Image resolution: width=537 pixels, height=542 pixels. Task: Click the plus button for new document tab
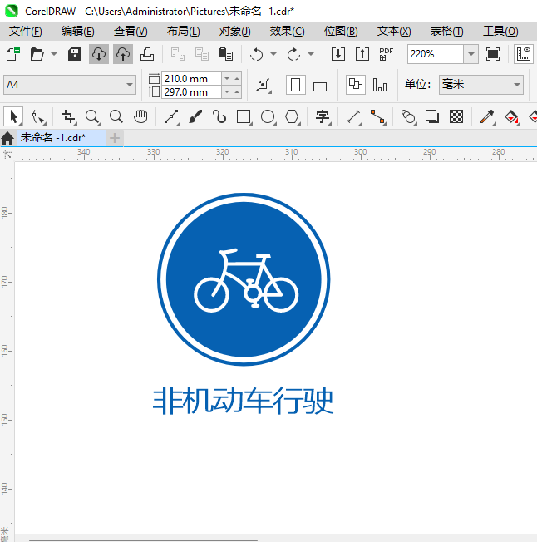coord(115,138)
